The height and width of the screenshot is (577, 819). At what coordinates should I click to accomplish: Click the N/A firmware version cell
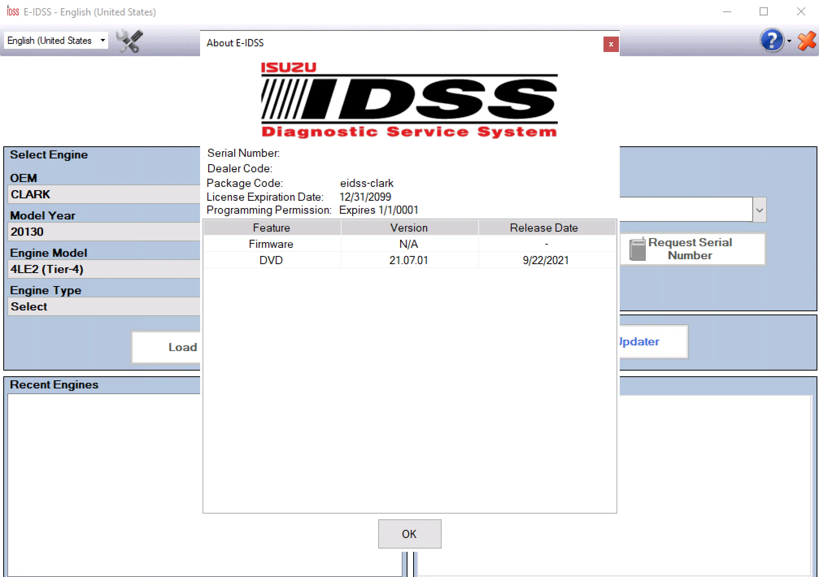(x=409, y=244)
